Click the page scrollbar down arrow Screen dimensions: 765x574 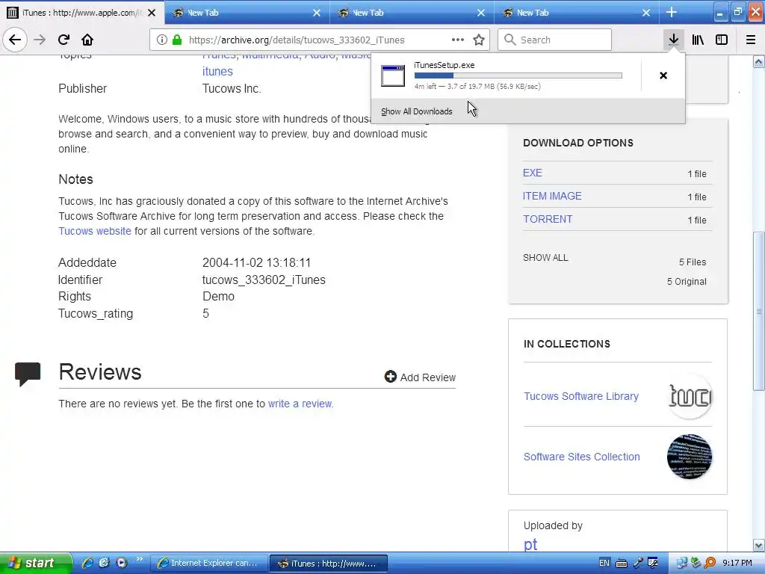758,545
